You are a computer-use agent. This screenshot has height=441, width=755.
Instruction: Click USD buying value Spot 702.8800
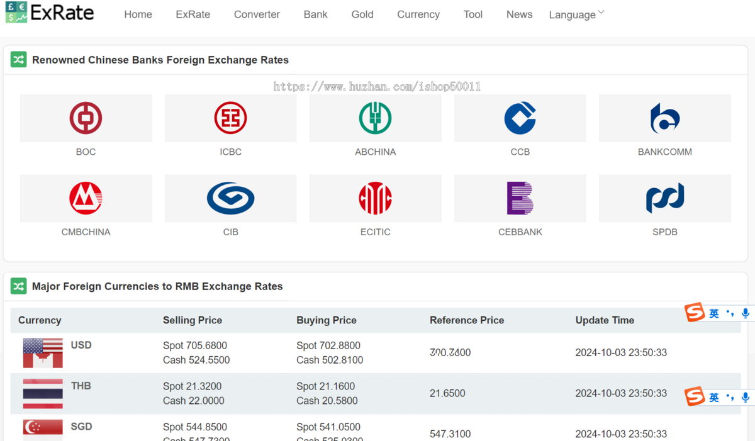(x=328, y=345)
